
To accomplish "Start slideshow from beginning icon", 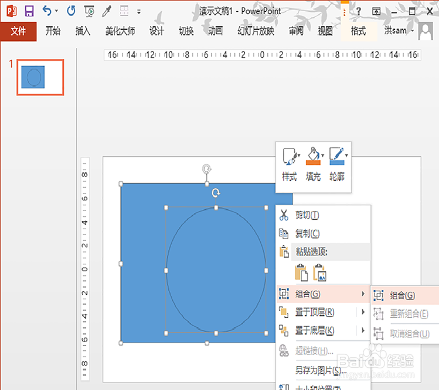I will pos(89,11).
